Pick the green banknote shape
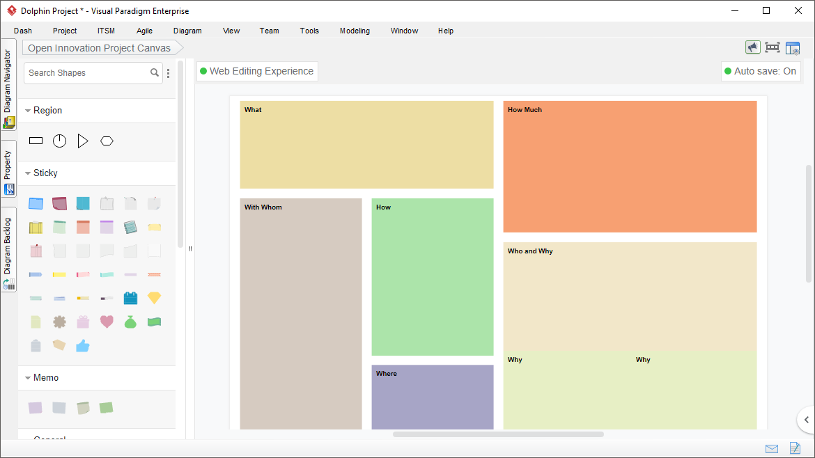This screenshot has height=458, width=815. coord(154,322)
